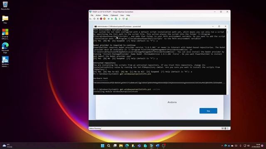The width and height of the screenshot is (266, 149).
Task: Open Microsoft Edge from the taskbar
Action: [127, 146]
